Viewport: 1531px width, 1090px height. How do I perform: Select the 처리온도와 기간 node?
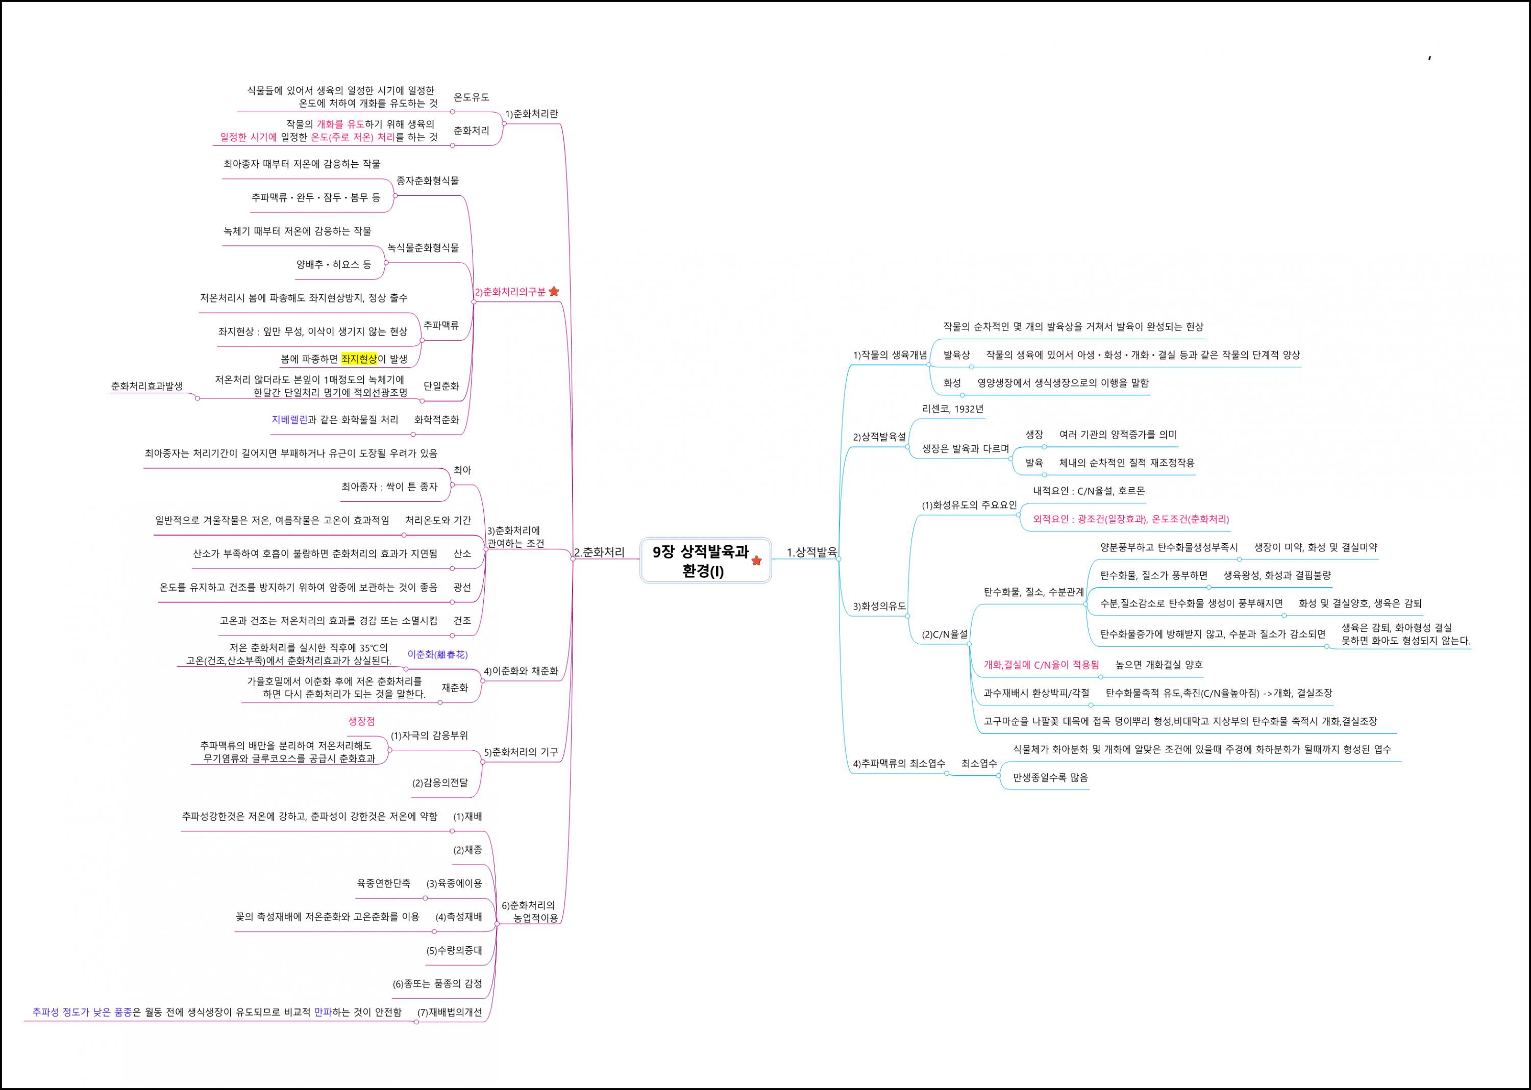[x=438, y=520]
